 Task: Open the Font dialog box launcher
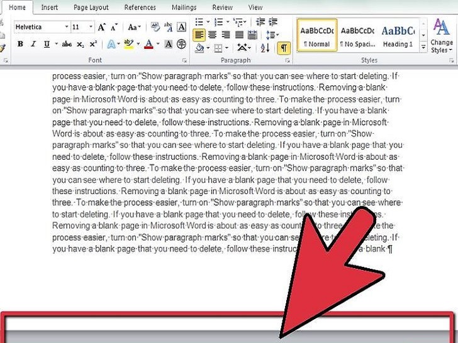click(184, 60)
